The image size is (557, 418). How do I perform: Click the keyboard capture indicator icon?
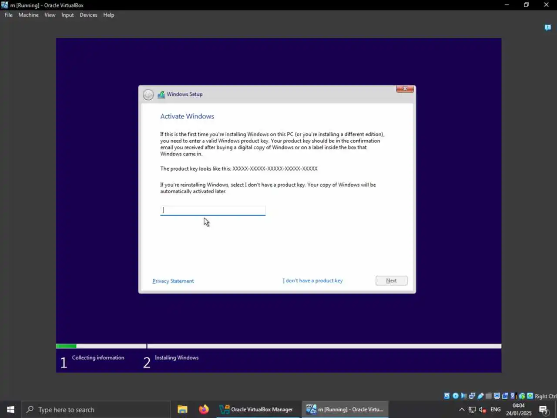tap(530, 396)
